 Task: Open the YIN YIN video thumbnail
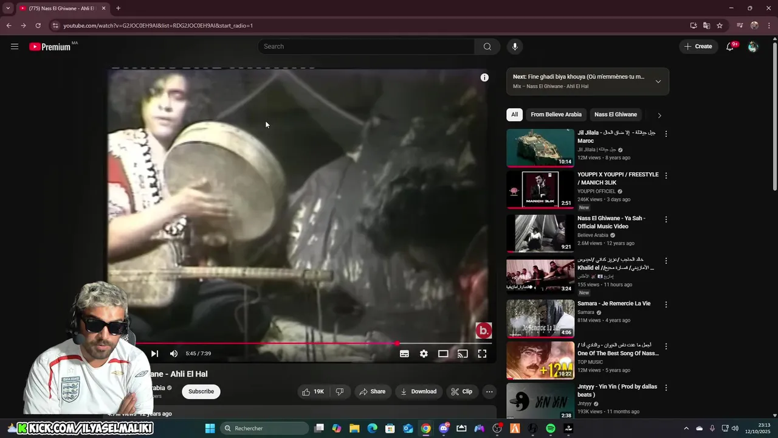coord(540,401)
